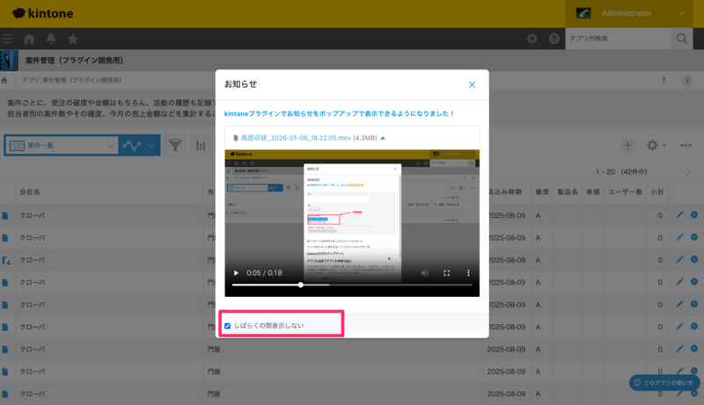Image resolution: width=704 pixels, height=405 pixels.
Task: Open the notifications bell icon
Action: (51, 39)
